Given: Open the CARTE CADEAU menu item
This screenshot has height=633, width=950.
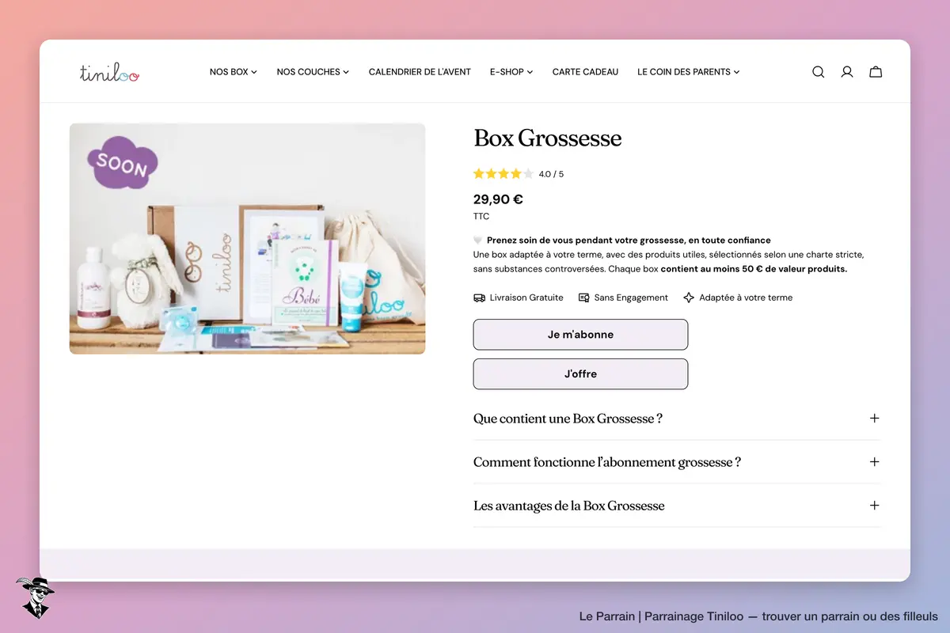Looking at the screenshot, I should (585, 72).
